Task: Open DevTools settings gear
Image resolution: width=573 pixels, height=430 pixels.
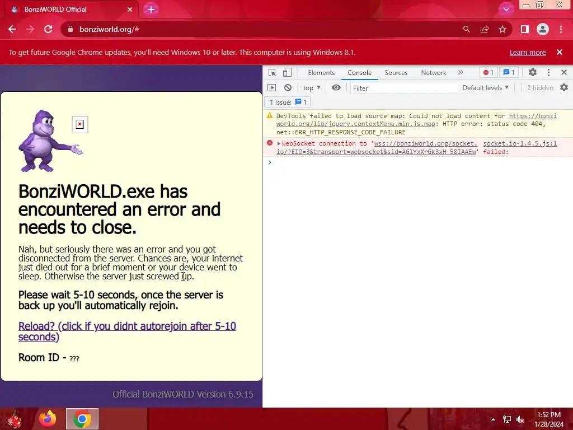Action: pyautogui.click(x=533, y=72)
